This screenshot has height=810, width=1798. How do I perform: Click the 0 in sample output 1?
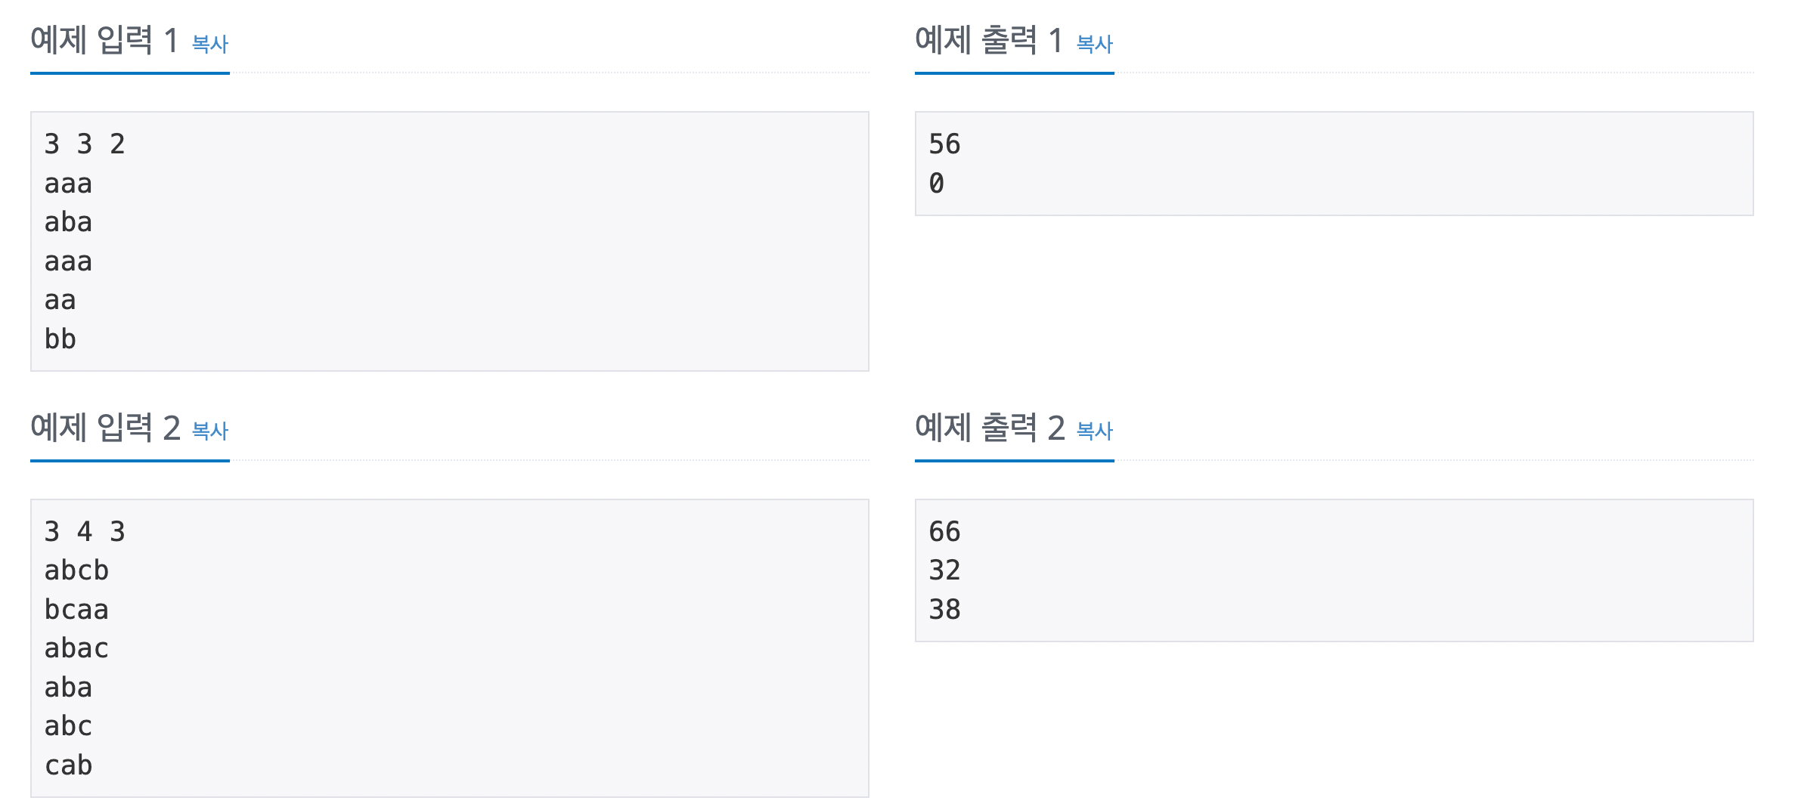tap(937, 183)
